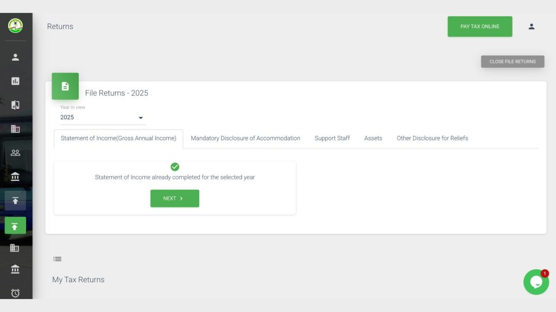
Task: Open the bank institution icon in the sidebar
Action: click(x=15, y=176)
